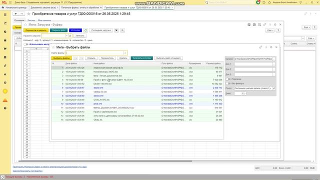
Task: Open the gear settings section in sidebar
Action: tap(5, 82)
